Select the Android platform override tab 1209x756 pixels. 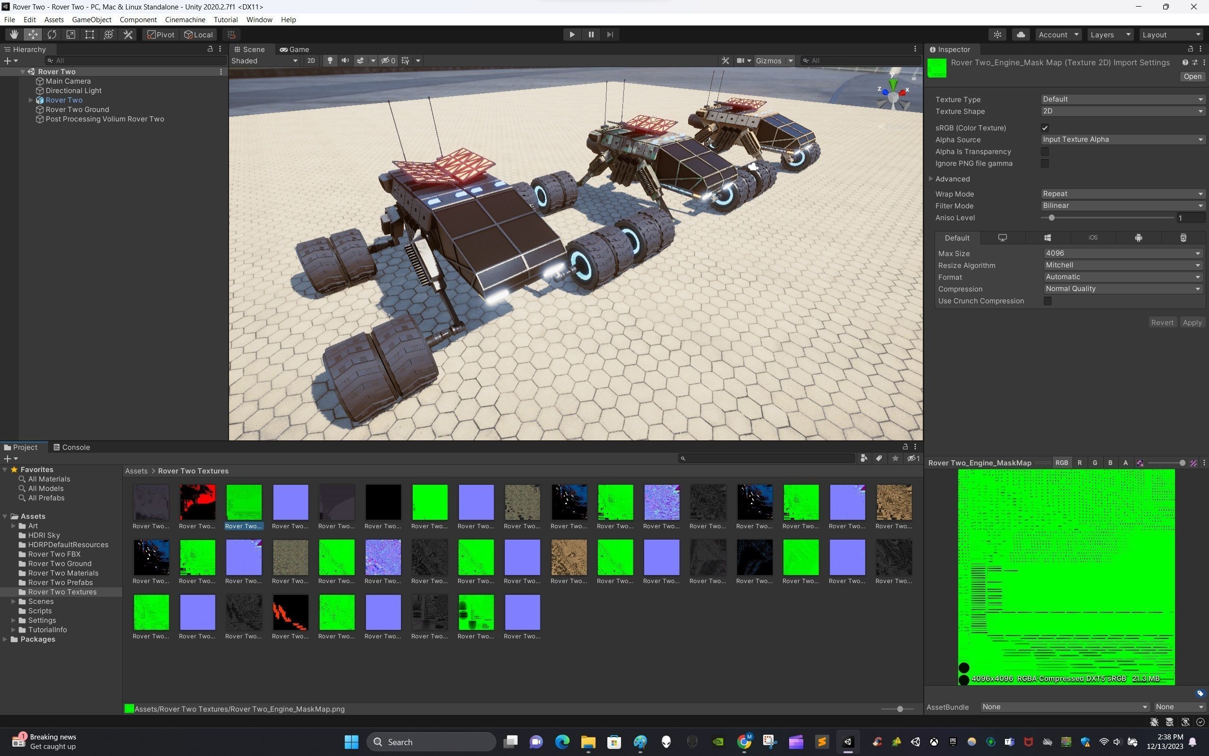[x=1138, y=238]
